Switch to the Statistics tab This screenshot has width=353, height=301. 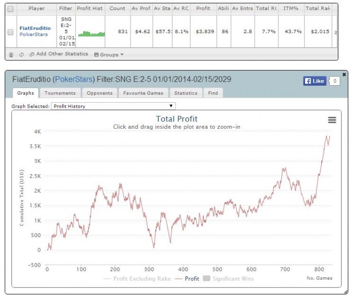tap(186, 93)
